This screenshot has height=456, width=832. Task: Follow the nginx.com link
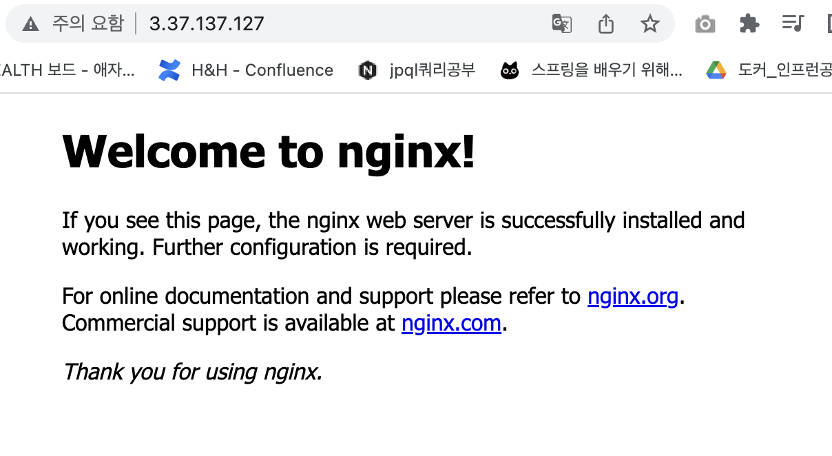451,323
